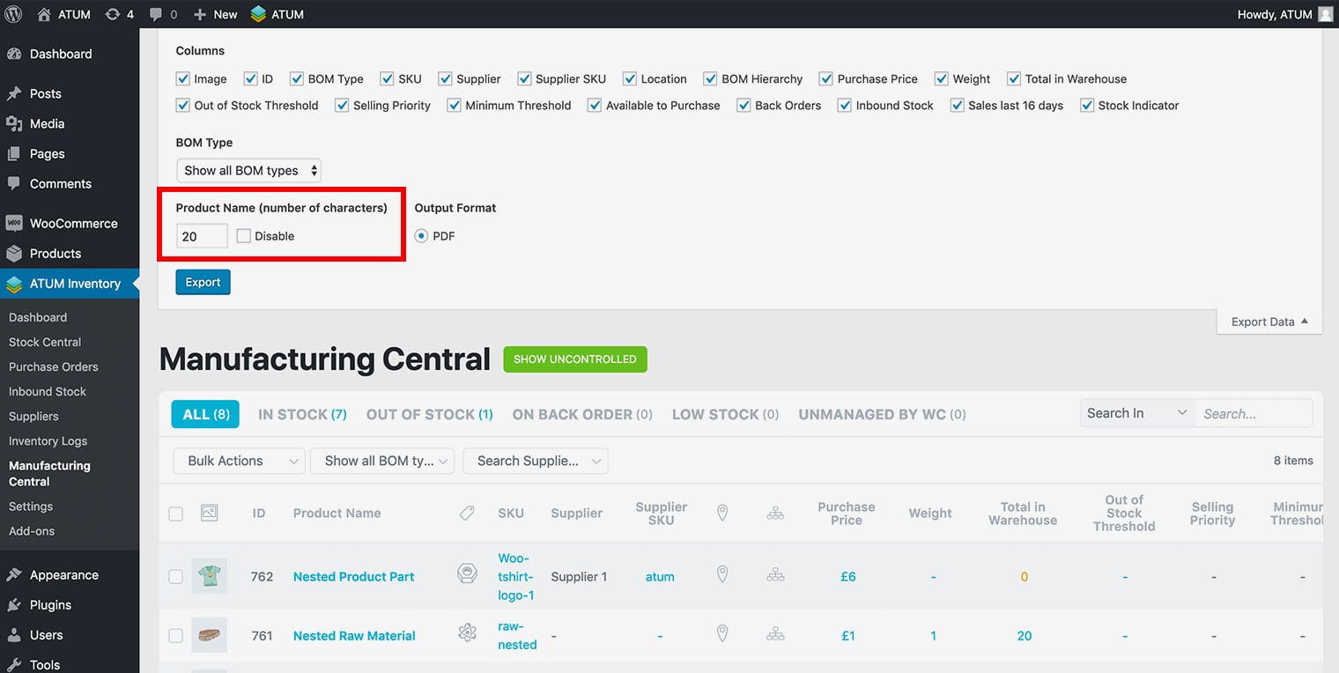Expand the Bulk Actions dropdown
Screen dimensions: 1339x673
240,461
